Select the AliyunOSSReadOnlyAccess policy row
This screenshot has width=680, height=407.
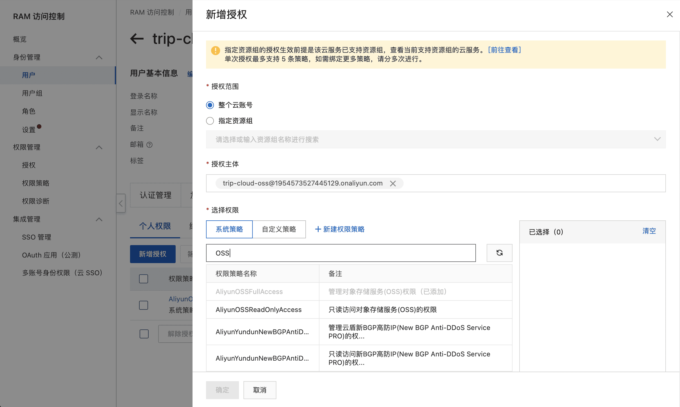click(258, 309)
